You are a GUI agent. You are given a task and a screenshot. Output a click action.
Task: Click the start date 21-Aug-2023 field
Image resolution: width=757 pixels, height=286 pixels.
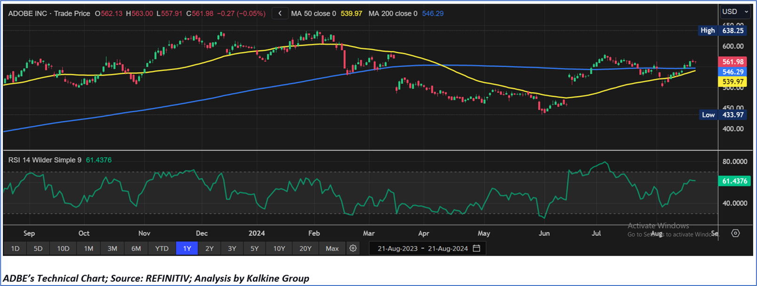[397, 248]
